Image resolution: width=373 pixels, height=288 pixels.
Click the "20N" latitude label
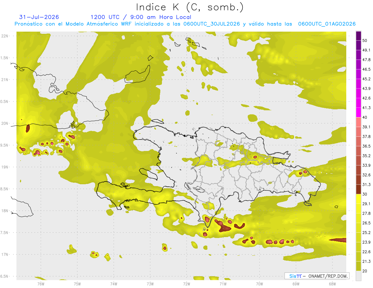(x=5, y=123)
